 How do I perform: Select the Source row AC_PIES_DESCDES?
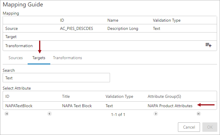(110, 28)
